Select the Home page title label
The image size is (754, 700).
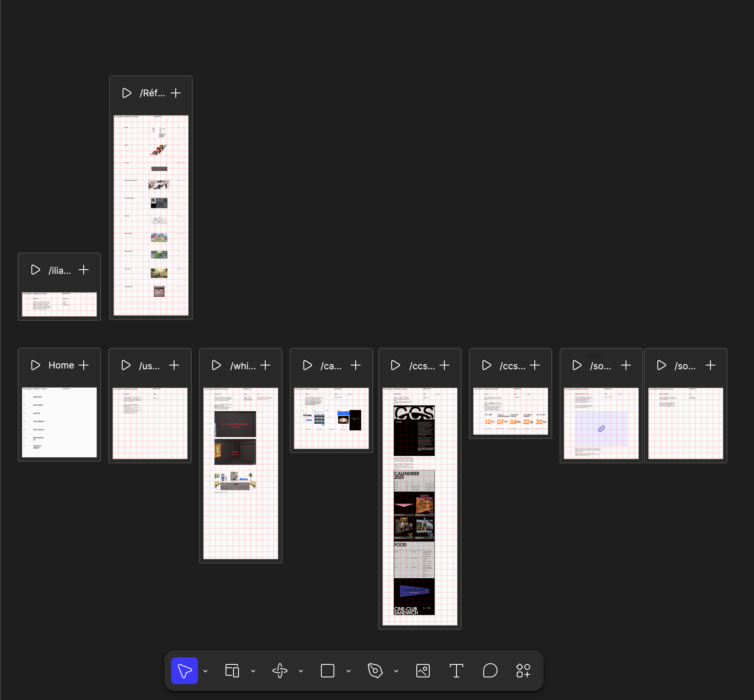[x=61, y=365]
